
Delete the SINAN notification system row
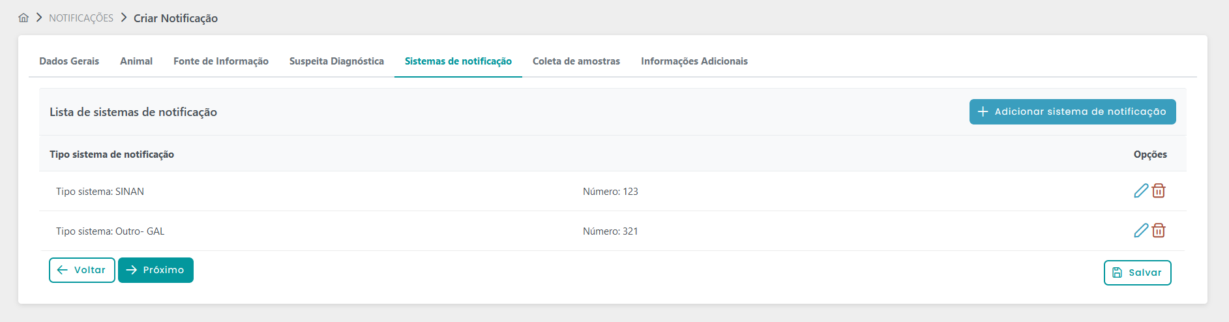pos(1159,191)
